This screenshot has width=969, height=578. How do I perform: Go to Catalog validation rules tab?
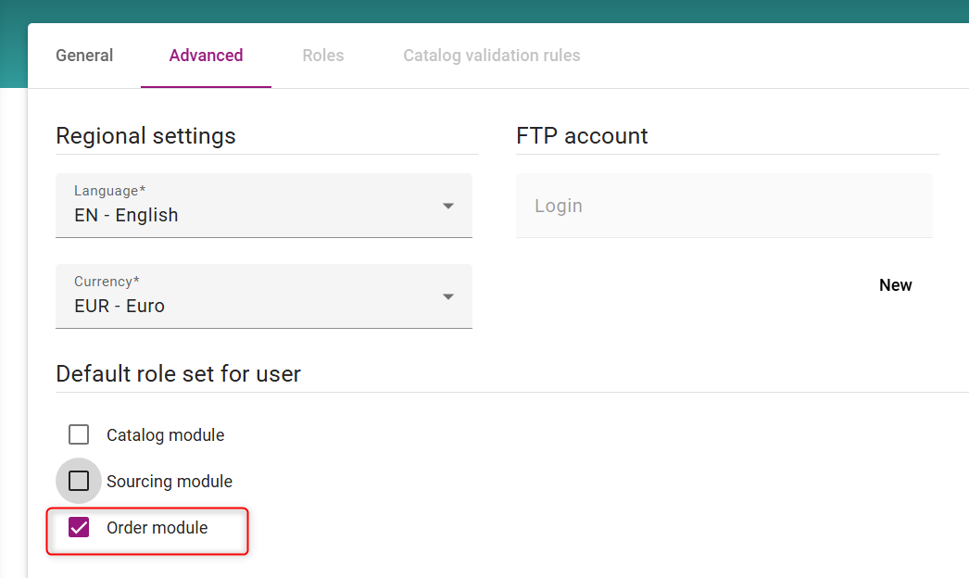pyautogui.click(x=491, y=56)
